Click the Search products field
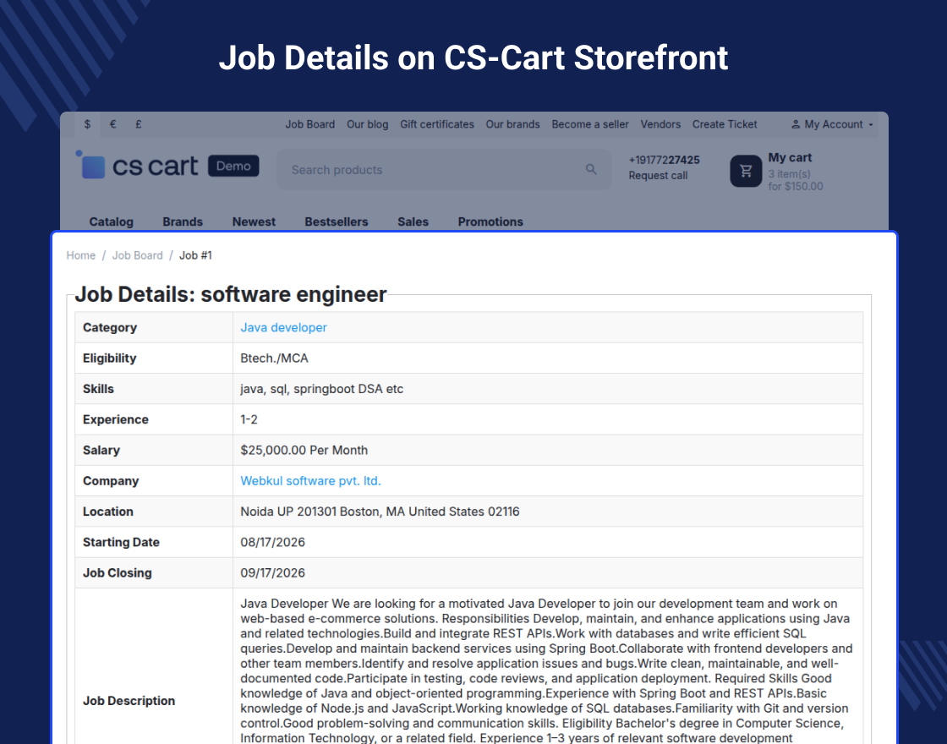 coord(444,170)
